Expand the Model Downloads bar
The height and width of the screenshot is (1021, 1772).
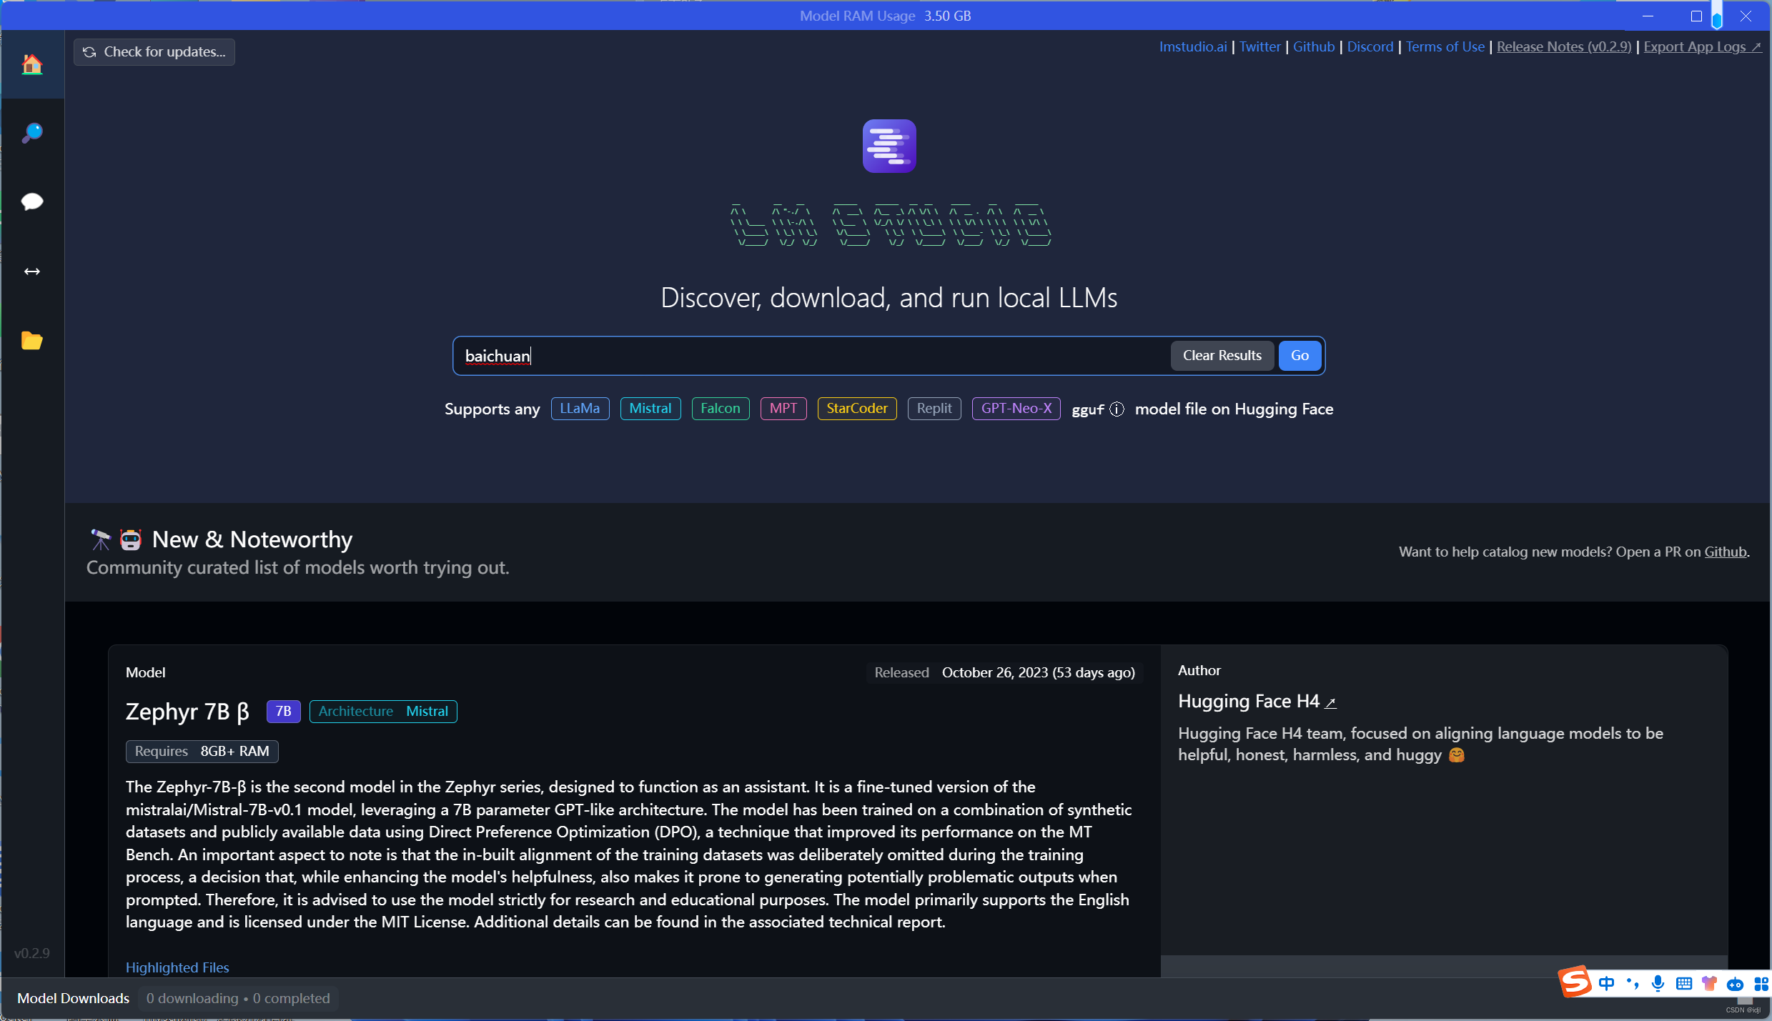click(x=74, y=998)
